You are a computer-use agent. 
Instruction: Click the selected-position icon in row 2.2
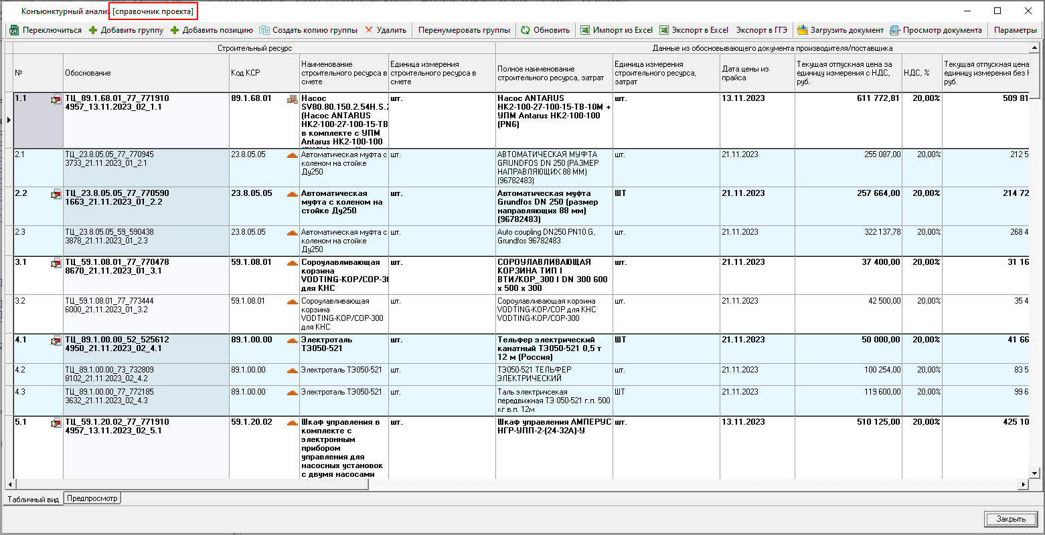click(x=56, y=195)
